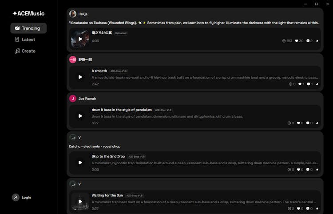Screen dimensions: 333x214
Task: Play the 傷だらけの翼 track
Action: [80, 39]
